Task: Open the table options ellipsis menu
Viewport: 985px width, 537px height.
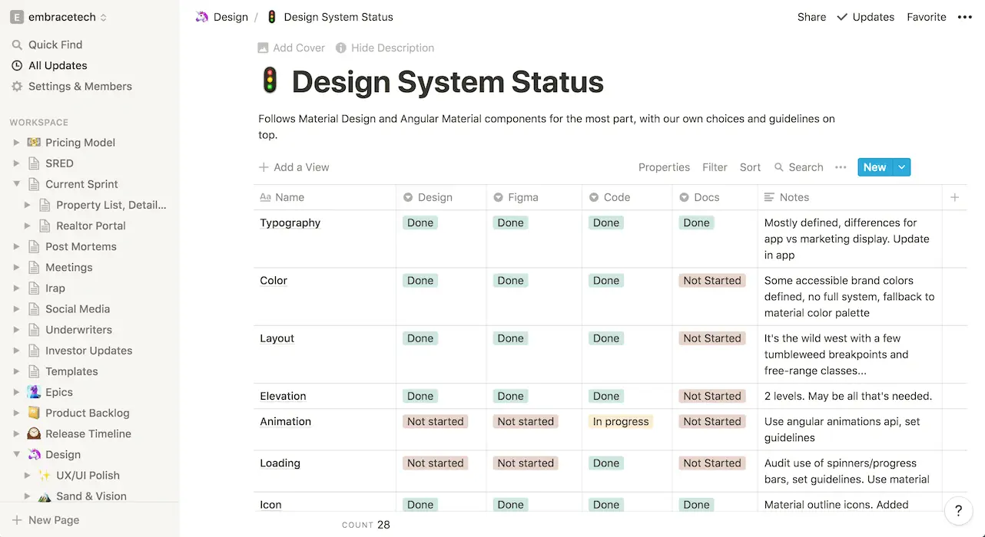Action: pos(840,166)
